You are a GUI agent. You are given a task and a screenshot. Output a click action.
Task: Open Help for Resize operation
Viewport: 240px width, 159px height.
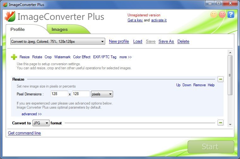click(211, 85)
